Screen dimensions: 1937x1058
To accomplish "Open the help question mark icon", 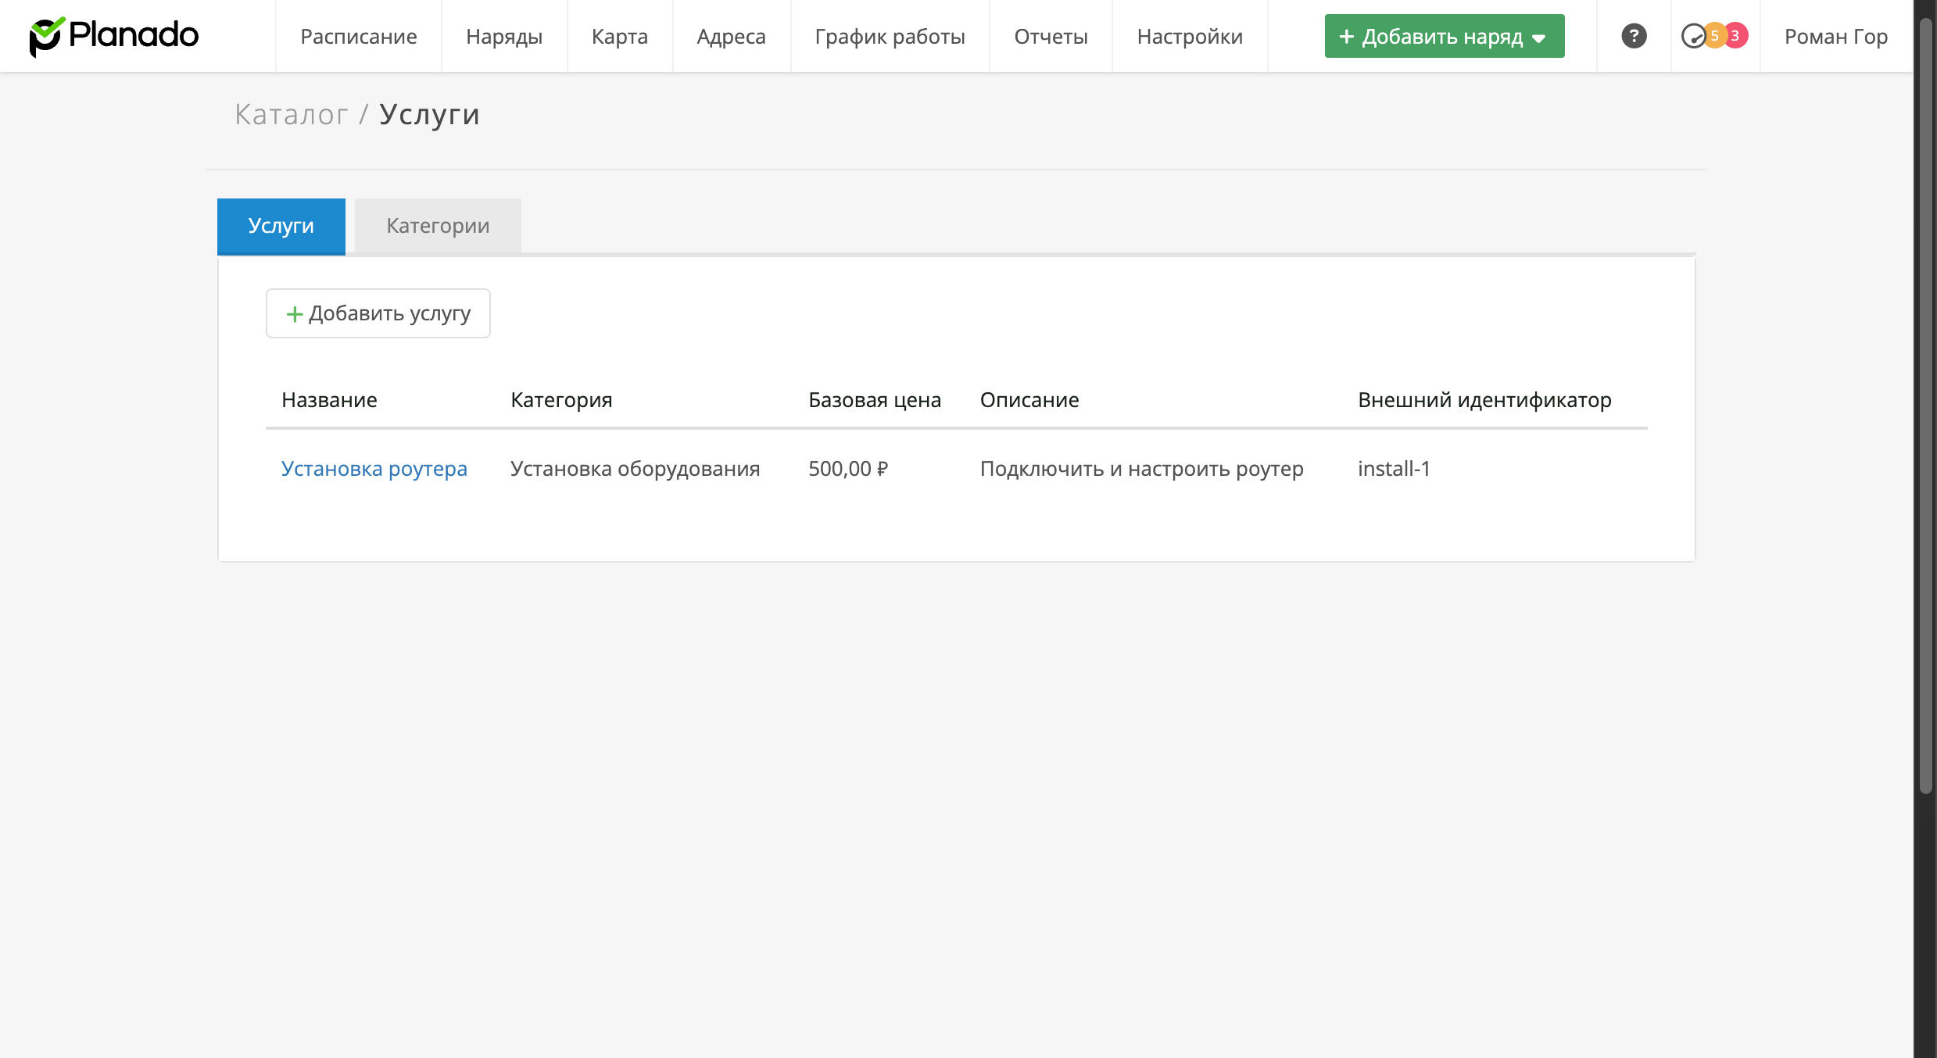I will tap(1634, 36).
